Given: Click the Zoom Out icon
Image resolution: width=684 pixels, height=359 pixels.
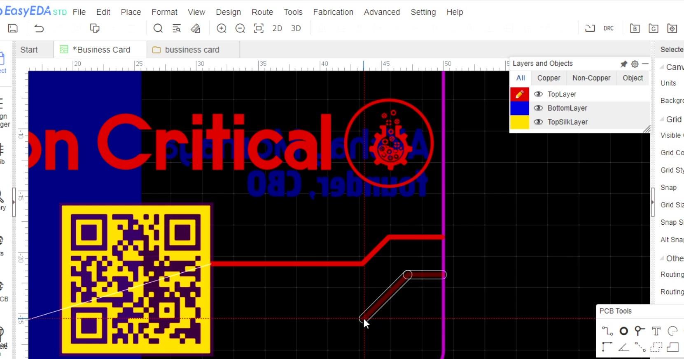Looking at the screenshot, I should (240, 28).
